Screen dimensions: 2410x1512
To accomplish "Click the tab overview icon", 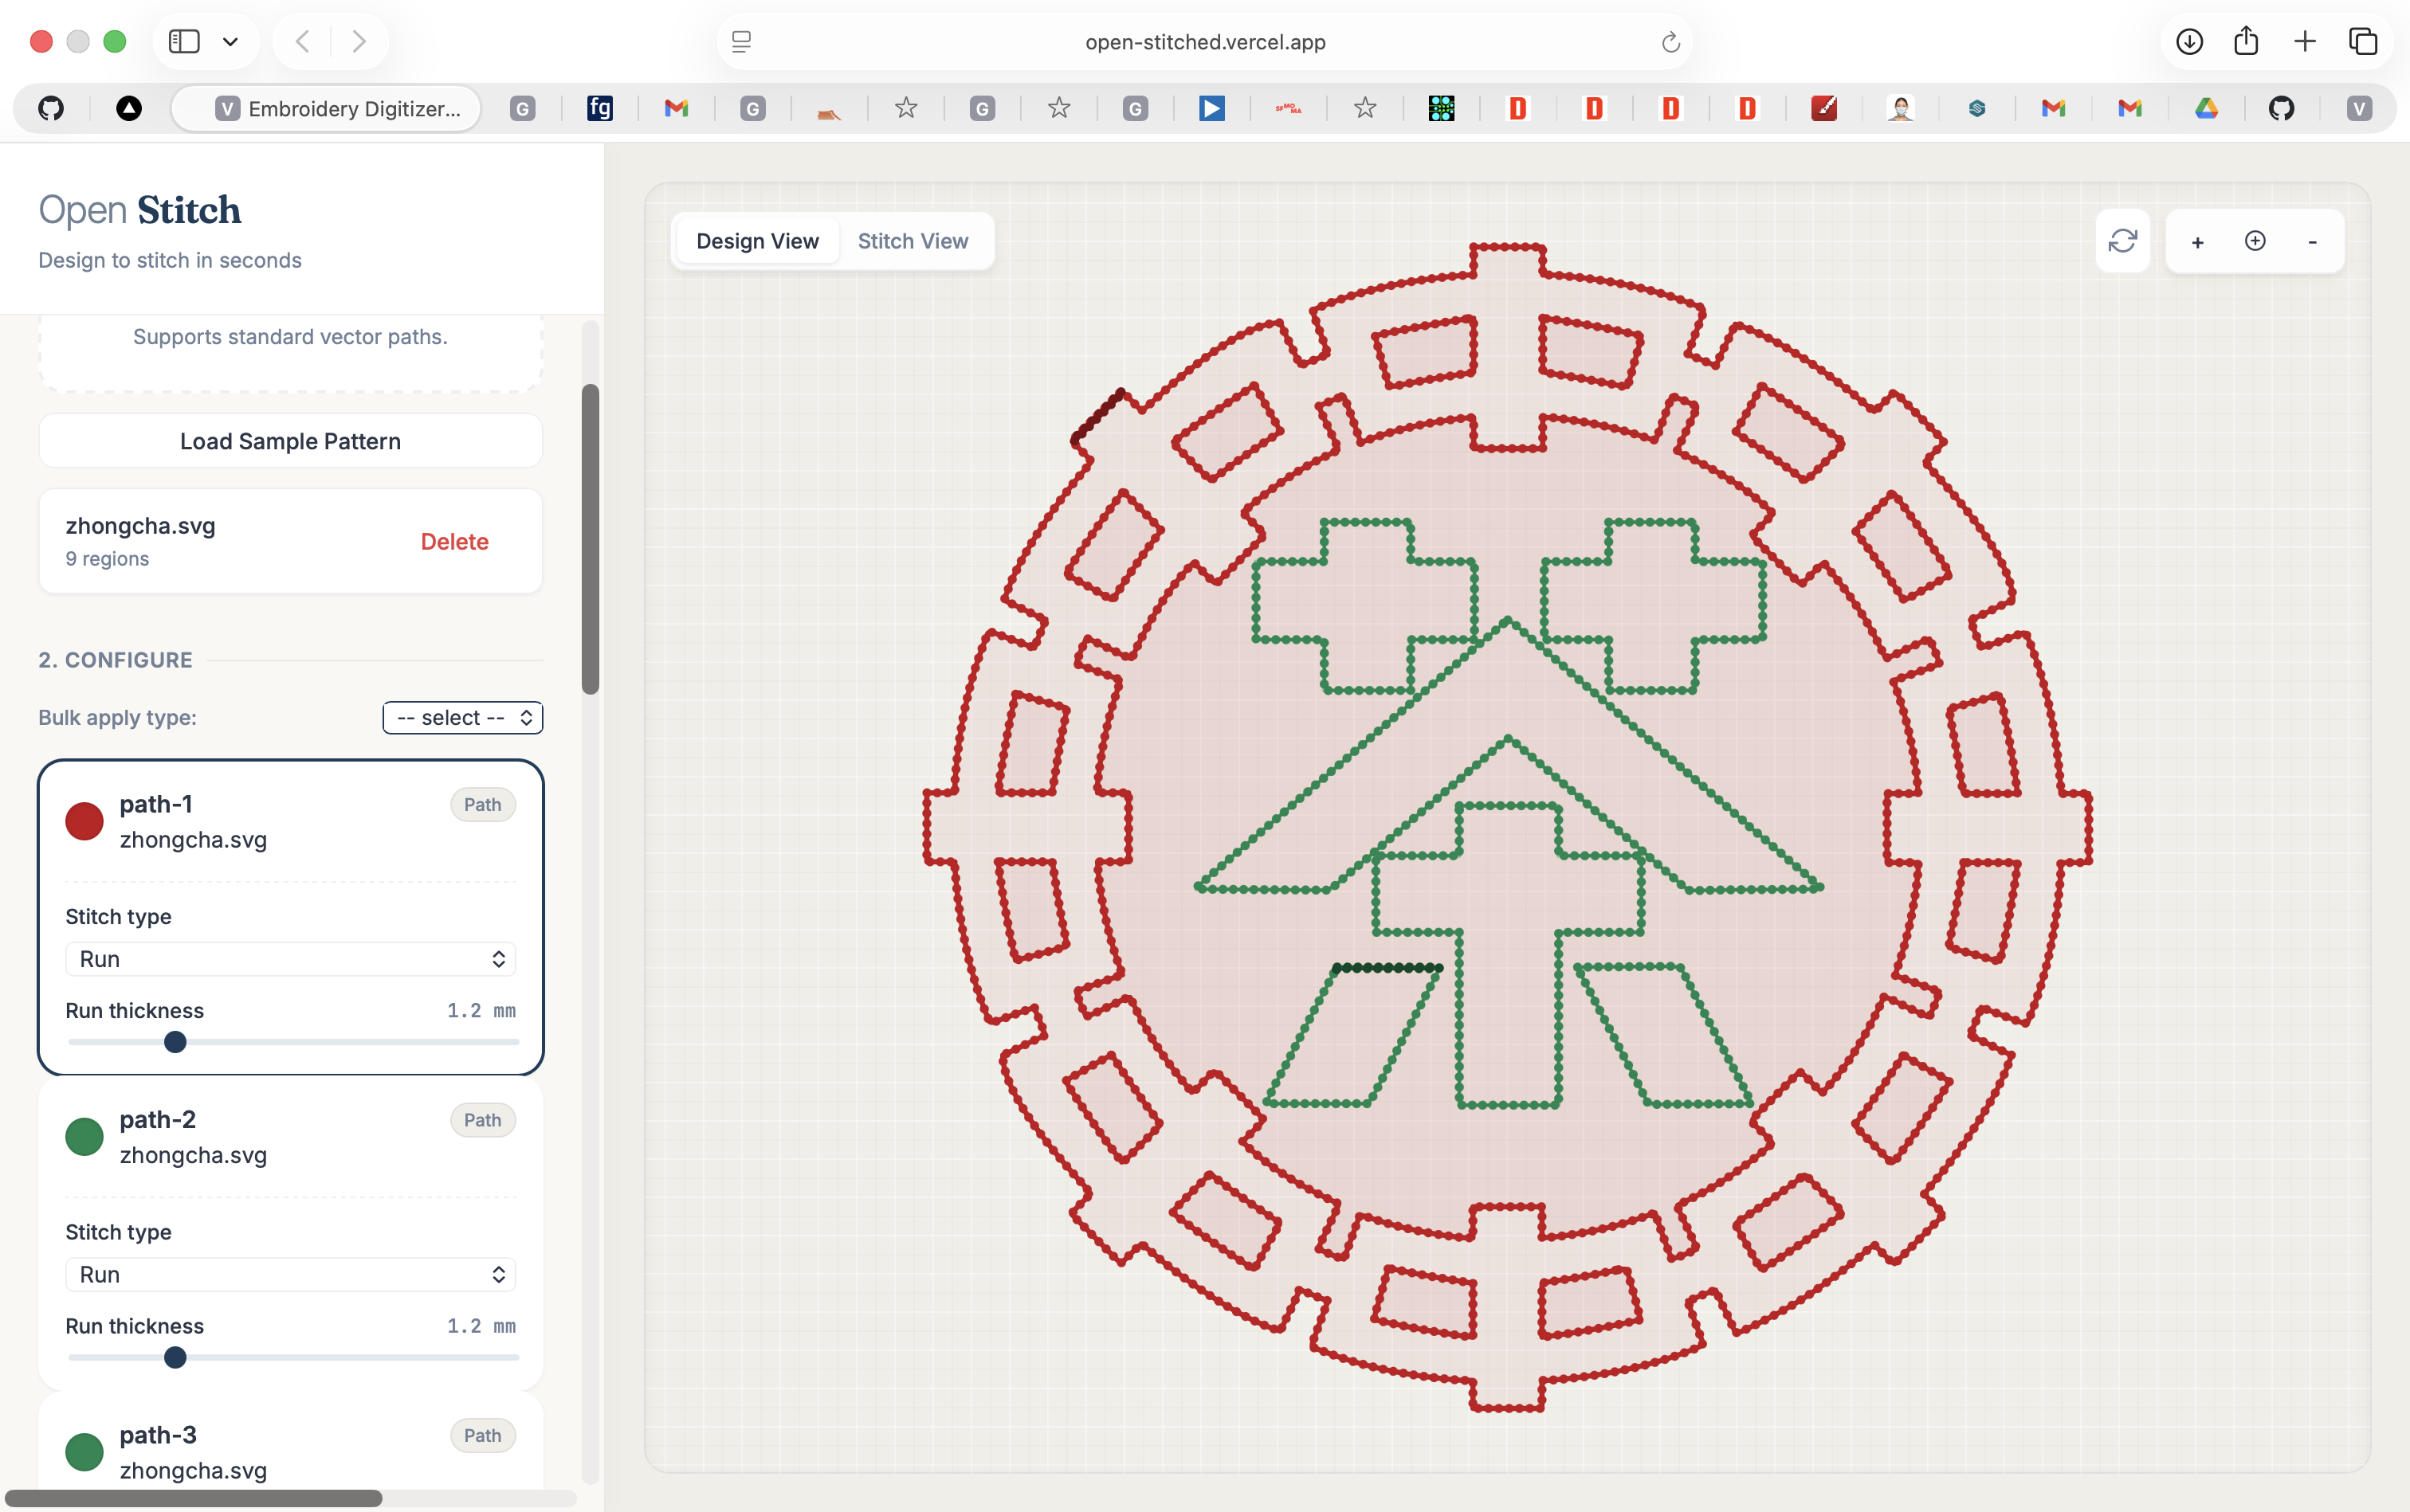I will point(2363,41).
